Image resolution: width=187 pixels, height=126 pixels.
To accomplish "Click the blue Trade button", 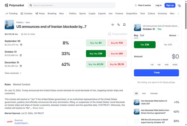I will pyautogui.click(x=156, y=73).
